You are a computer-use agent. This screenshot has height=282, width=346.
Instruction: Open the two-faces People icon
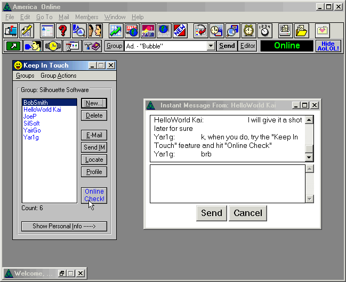point(95,30)
